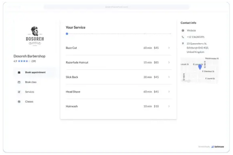
Task: Click the Queensferry St address text
Action: click(x=198, y=48)
